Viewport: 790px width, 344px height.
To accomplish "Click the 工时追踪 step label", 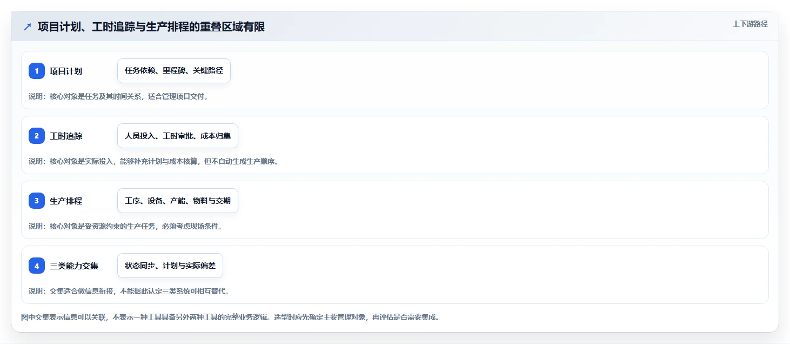I will 66,136.
